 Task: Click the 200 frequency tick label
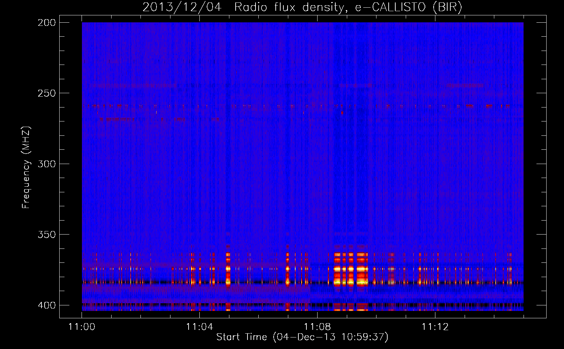46,23
